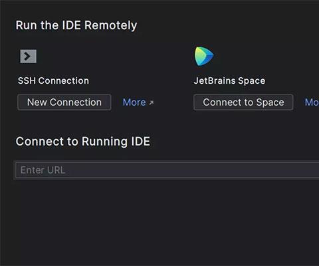
Task: Click the Enter URL placeholder text
Action: [43, 170]
